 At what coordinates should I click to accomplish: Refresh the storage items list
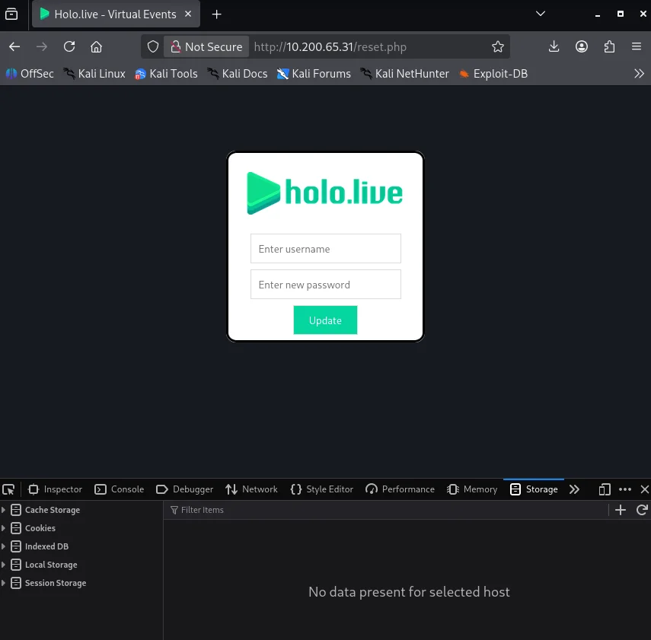(x=642, y=510)
